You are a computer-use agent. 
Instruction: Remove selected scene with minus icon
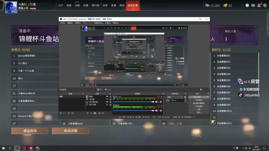(65, 113)
